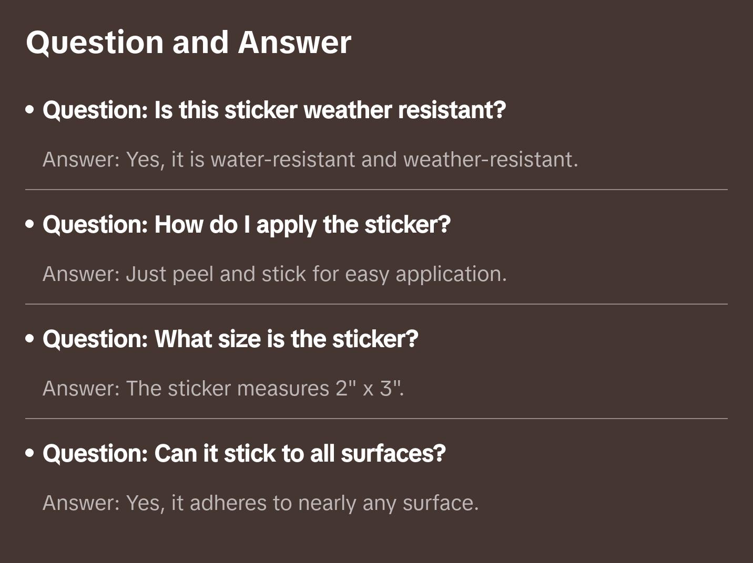
Task: Select the answer "The sticker measures 2" x 3""
Action: coord(223,389)
